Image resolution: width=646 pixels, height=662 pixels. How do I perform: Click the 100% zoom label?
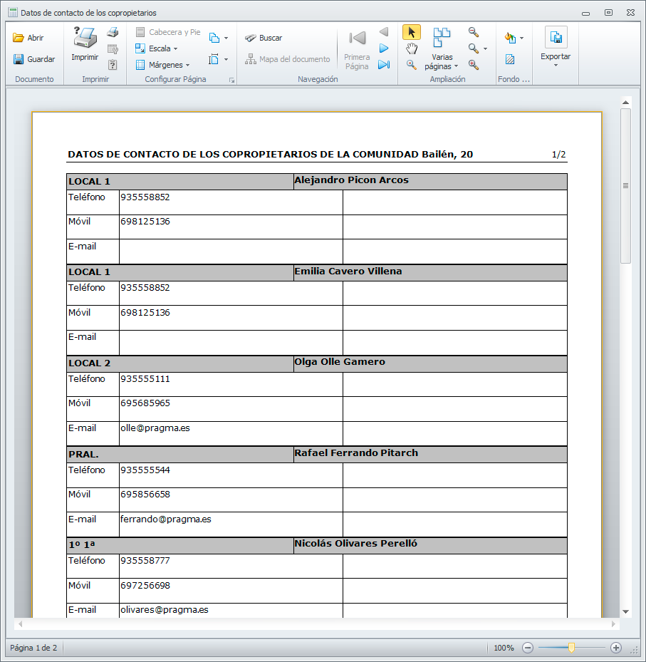point(504,648)
